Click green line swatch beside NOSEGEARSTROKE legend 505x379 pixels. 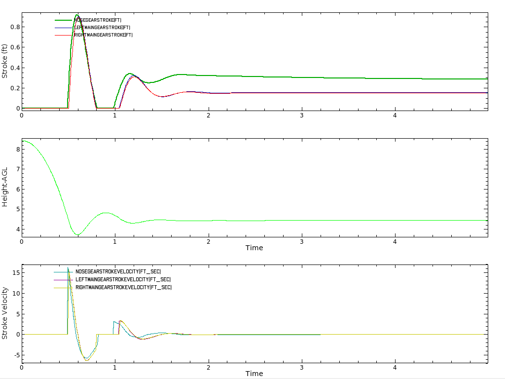coord(64,20)
